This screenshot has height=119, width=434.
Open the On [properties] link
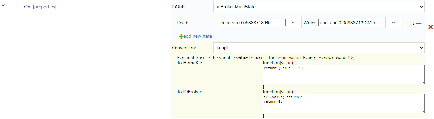44,7
